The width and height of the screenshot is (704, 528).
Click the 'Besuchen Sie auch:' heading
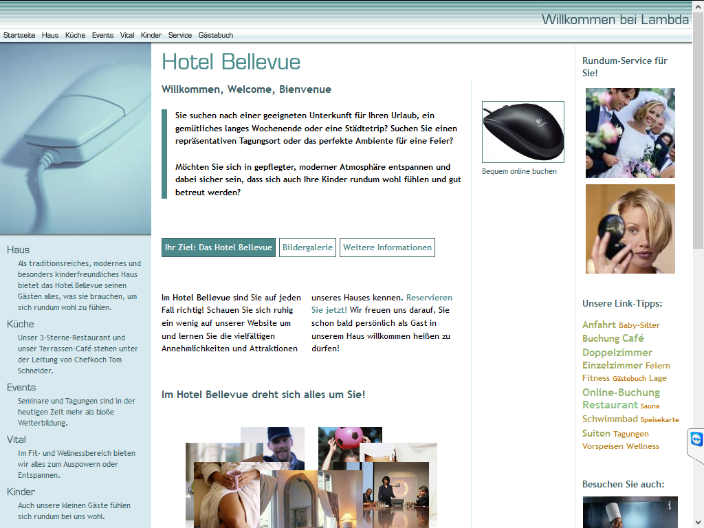pos(623,485)
